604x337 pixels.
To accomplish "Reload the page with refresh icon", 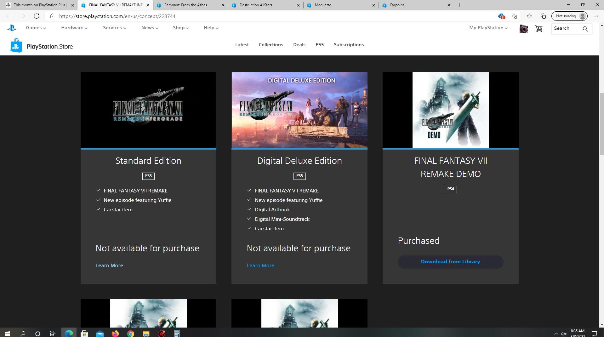I will pos(37,16).
